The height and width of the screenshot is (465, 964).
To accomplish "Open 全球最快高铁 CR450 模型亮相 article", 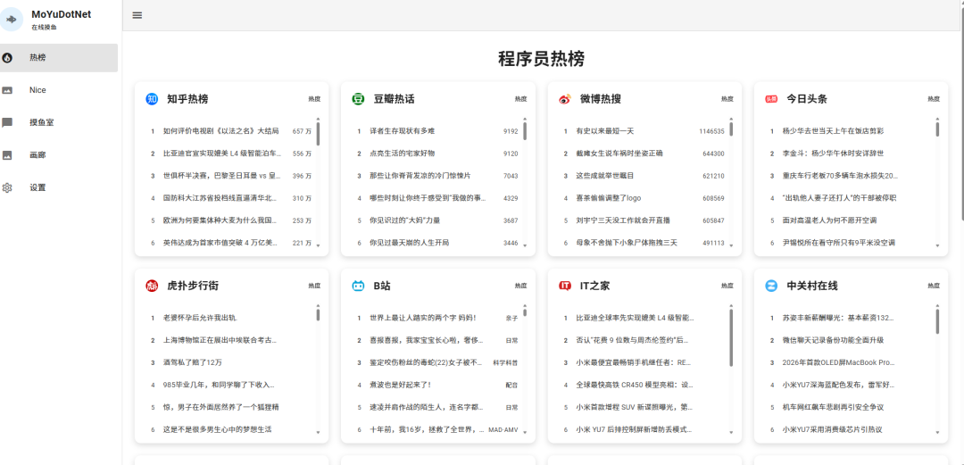I will pyautogui.click(x=636, y=385).
